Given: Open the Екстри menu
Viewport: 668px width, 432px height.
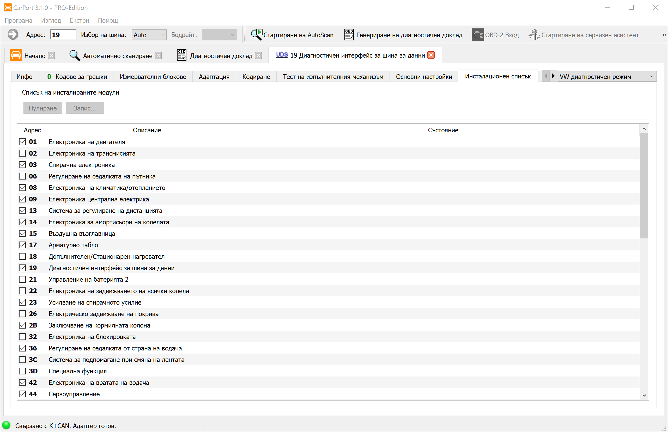Looking at the screenshot, I should pyautogui.click(x=79, y=21).
